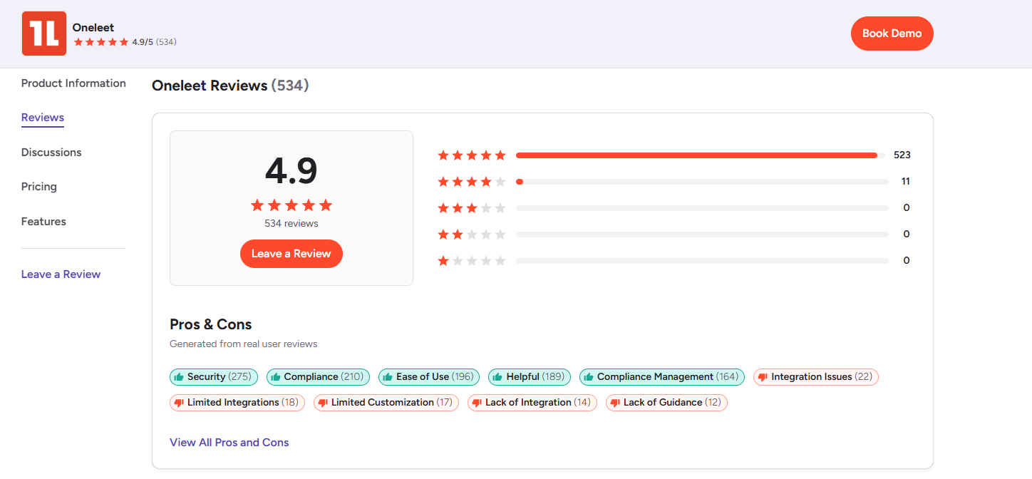The image size is (1032, 479).
Task: Click the 1-star rating bar
Action: [x=702, y=261]
